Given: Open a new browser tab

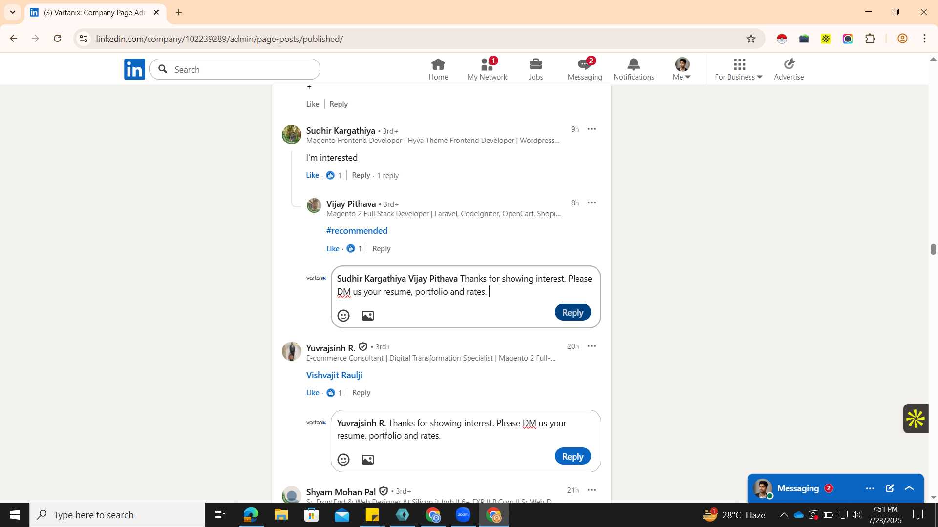Looking at the screenshot, I should (179, 12).
